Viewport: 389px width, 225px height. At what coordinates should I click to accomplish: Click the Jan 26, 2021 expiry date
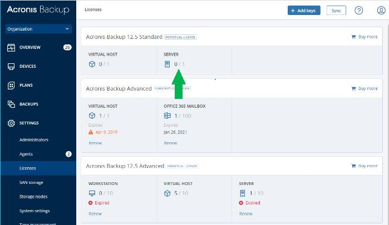pyautogui.click(x=175, y=132)
